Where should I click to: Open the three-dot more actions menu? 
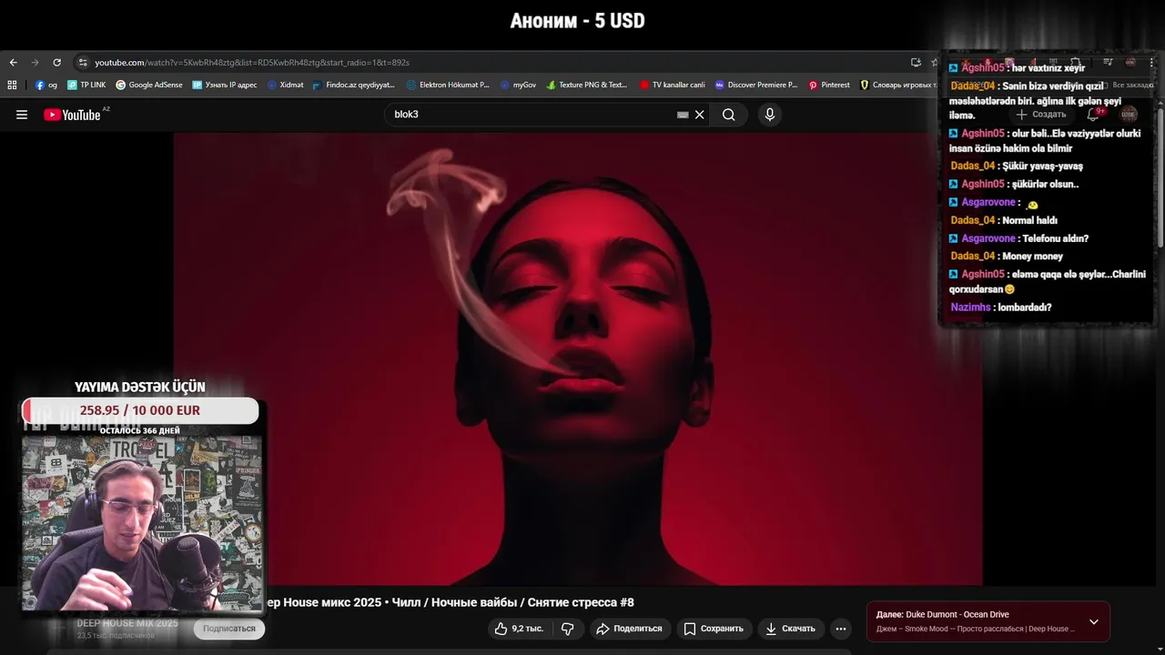click(x=841, y=629)
